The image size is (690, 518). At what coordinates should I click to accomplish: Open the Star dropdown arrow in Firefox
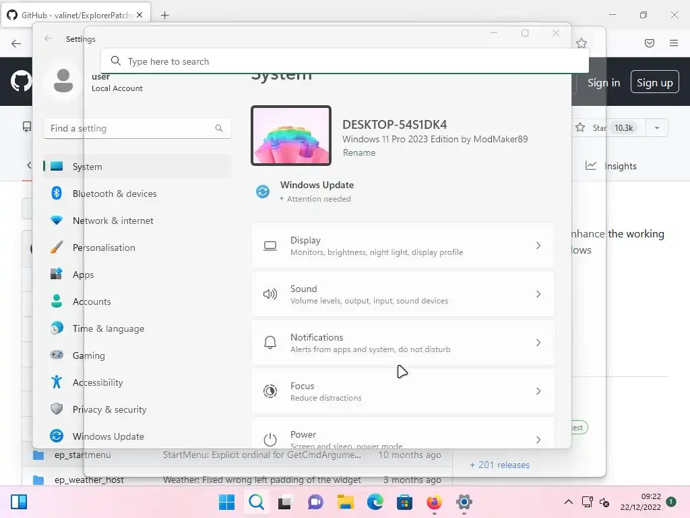click(x=657, y=127)
